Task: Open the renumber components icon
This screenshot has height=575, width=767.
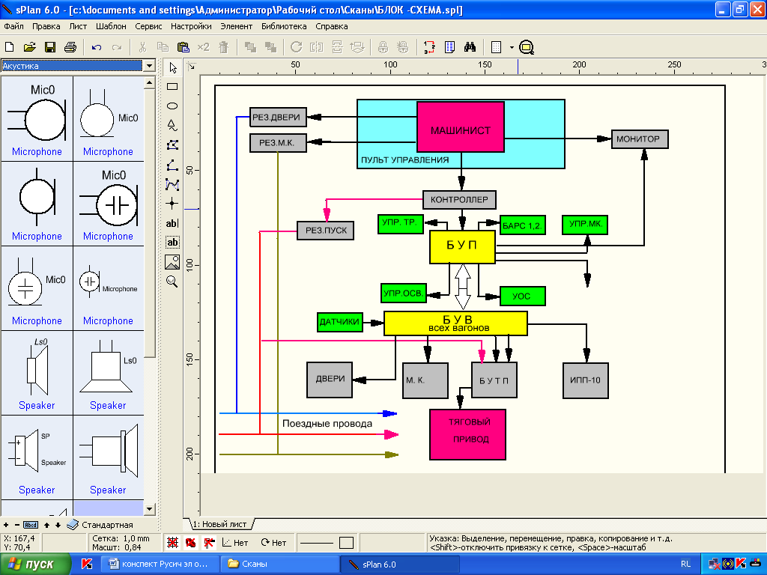Action: 429,47
